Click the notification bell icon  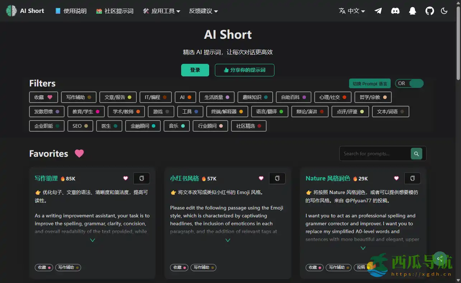tap(412, 11)
